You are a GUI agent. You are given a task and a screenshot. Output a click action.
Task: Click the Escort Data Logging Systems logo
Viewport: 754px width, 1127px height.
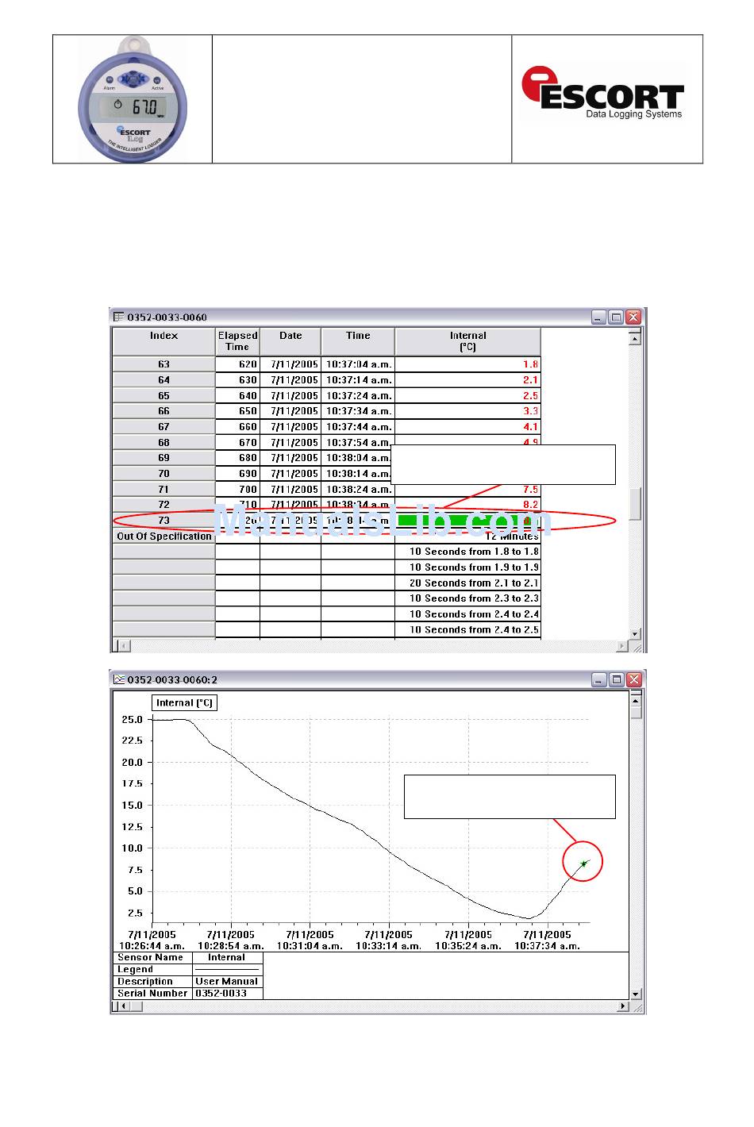pyautogui.click(x=603, y=93)
